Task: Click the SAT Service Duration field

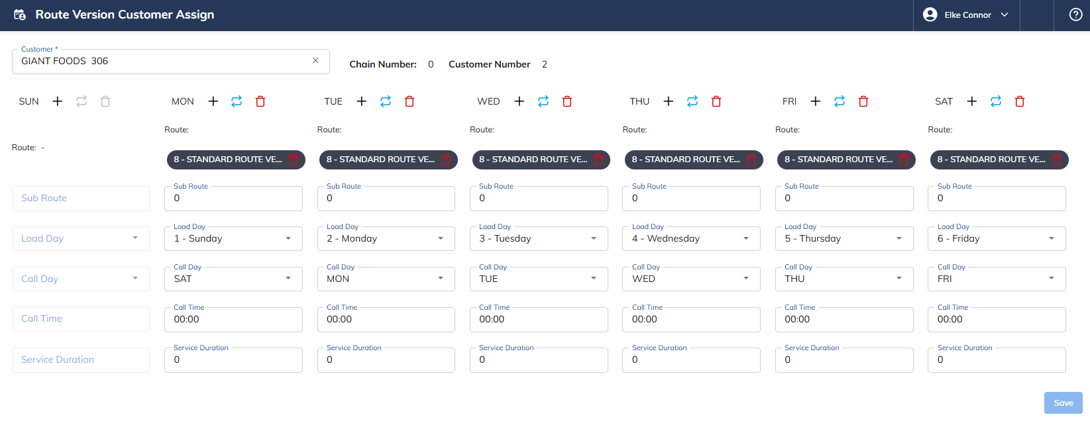Action: point(997,359)
